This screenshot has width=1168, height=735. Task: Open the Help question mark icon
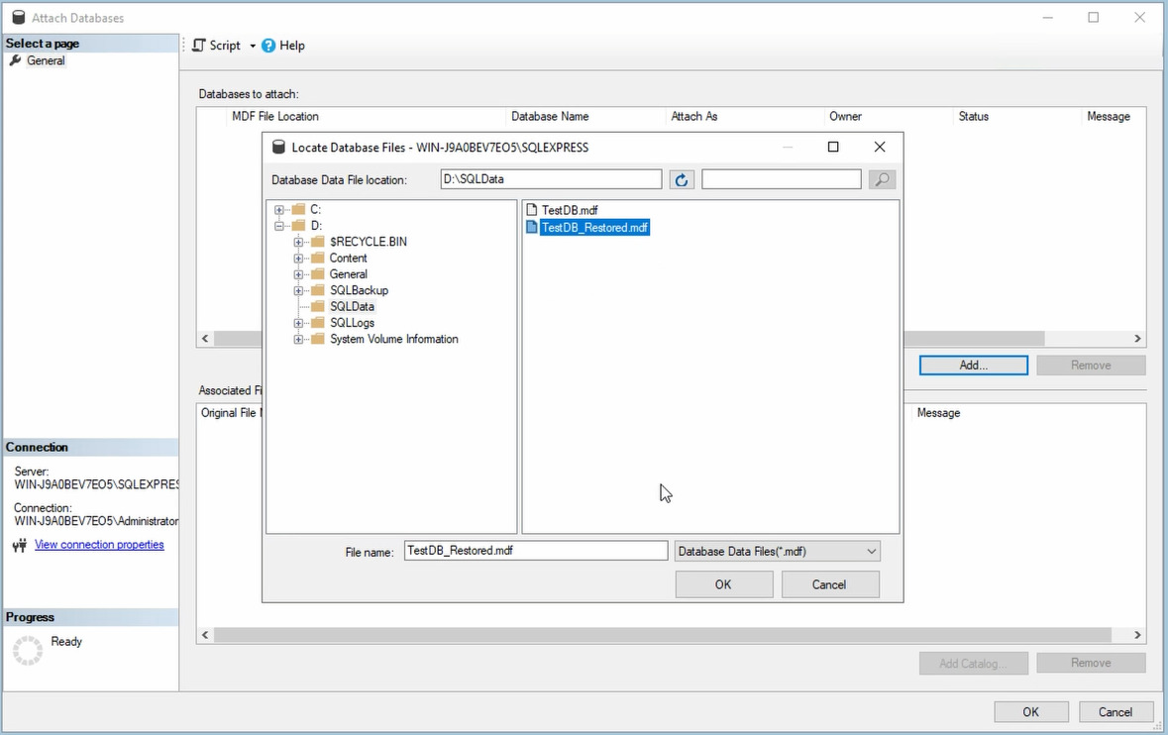(x=268, y=46)
